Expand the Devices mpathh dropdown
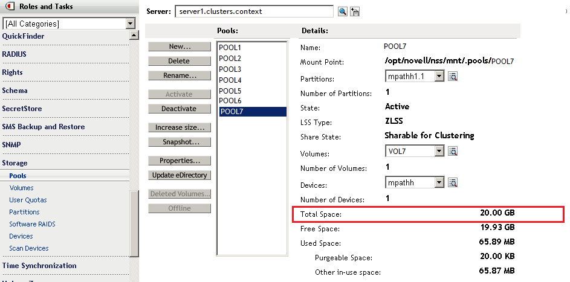Image resolution: width=570 pixels, height=282 pixels. (439, 182)
